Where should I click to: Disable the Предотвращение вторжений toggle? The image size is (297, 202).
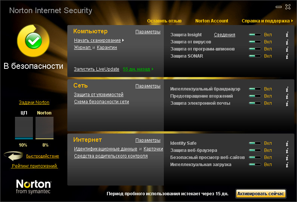[255, 96]
